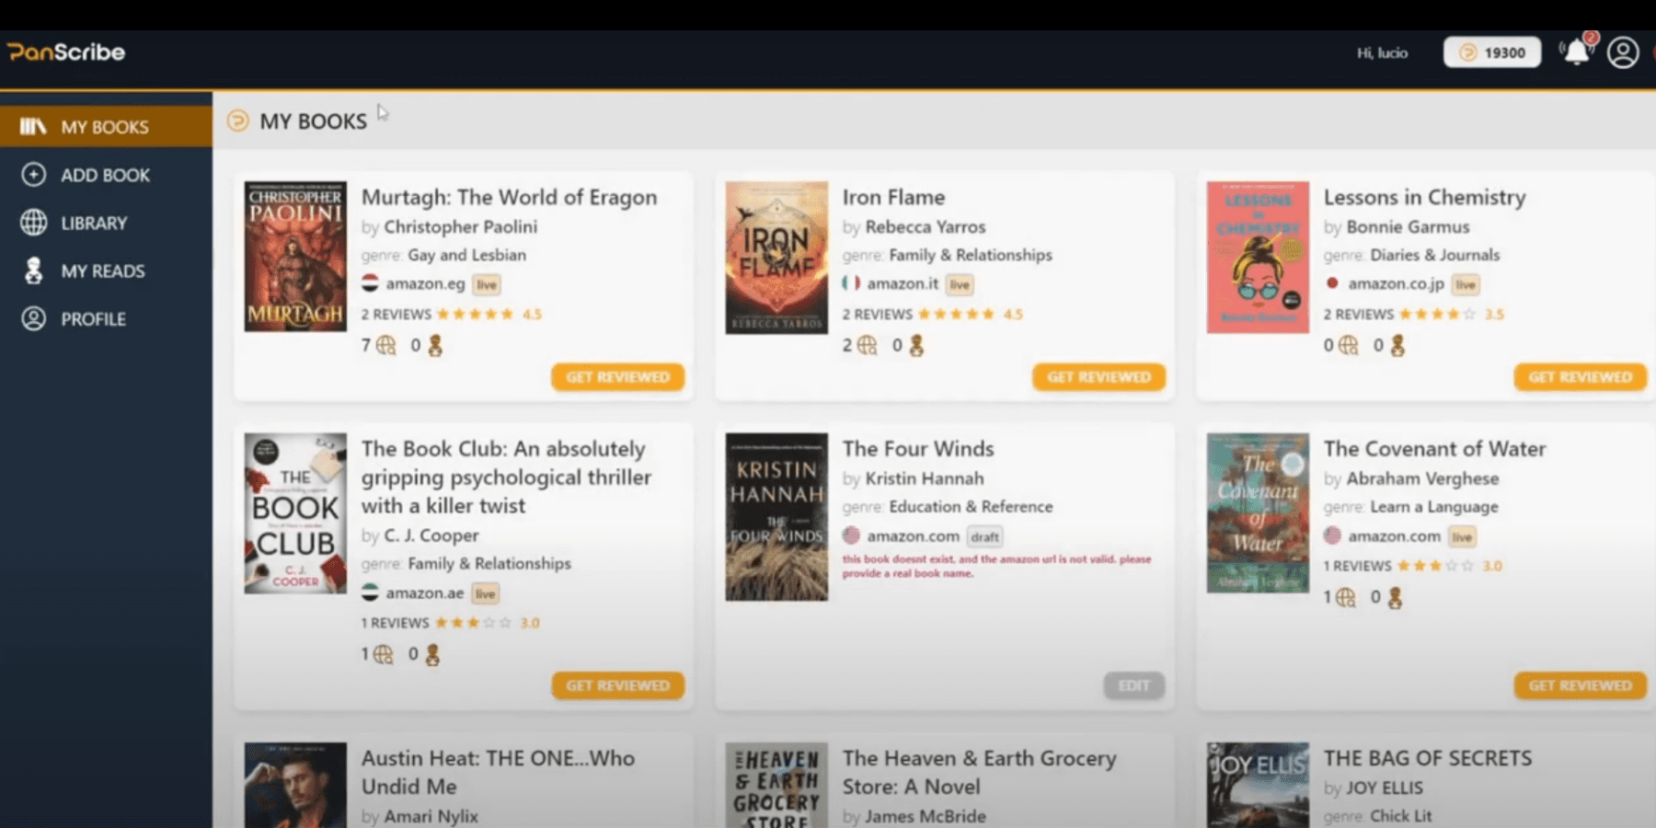Click the PROFILE person icon
The height and width of the screenshot is (828, 1656).
tap(34, 318)
